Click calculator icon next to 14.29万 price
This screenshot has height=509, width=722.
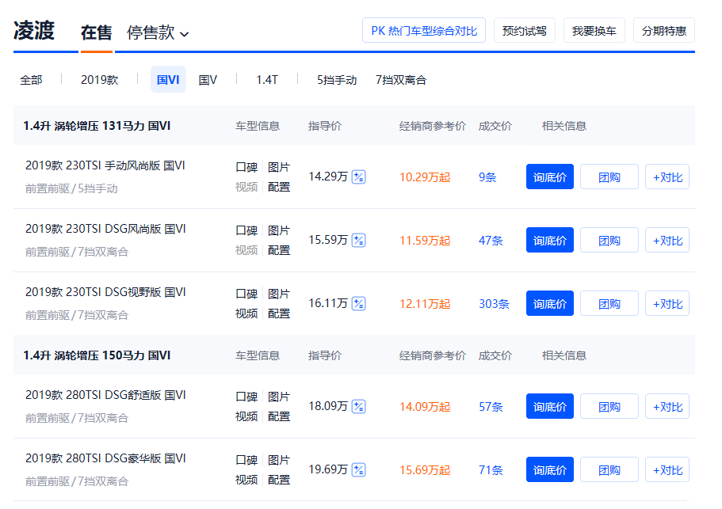358,177
